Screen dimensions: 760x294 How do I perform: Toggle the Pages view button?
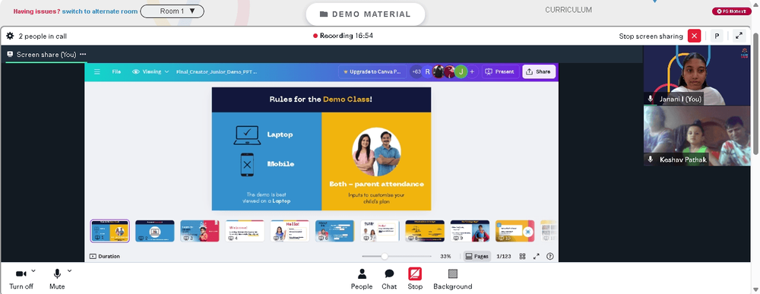477,256
